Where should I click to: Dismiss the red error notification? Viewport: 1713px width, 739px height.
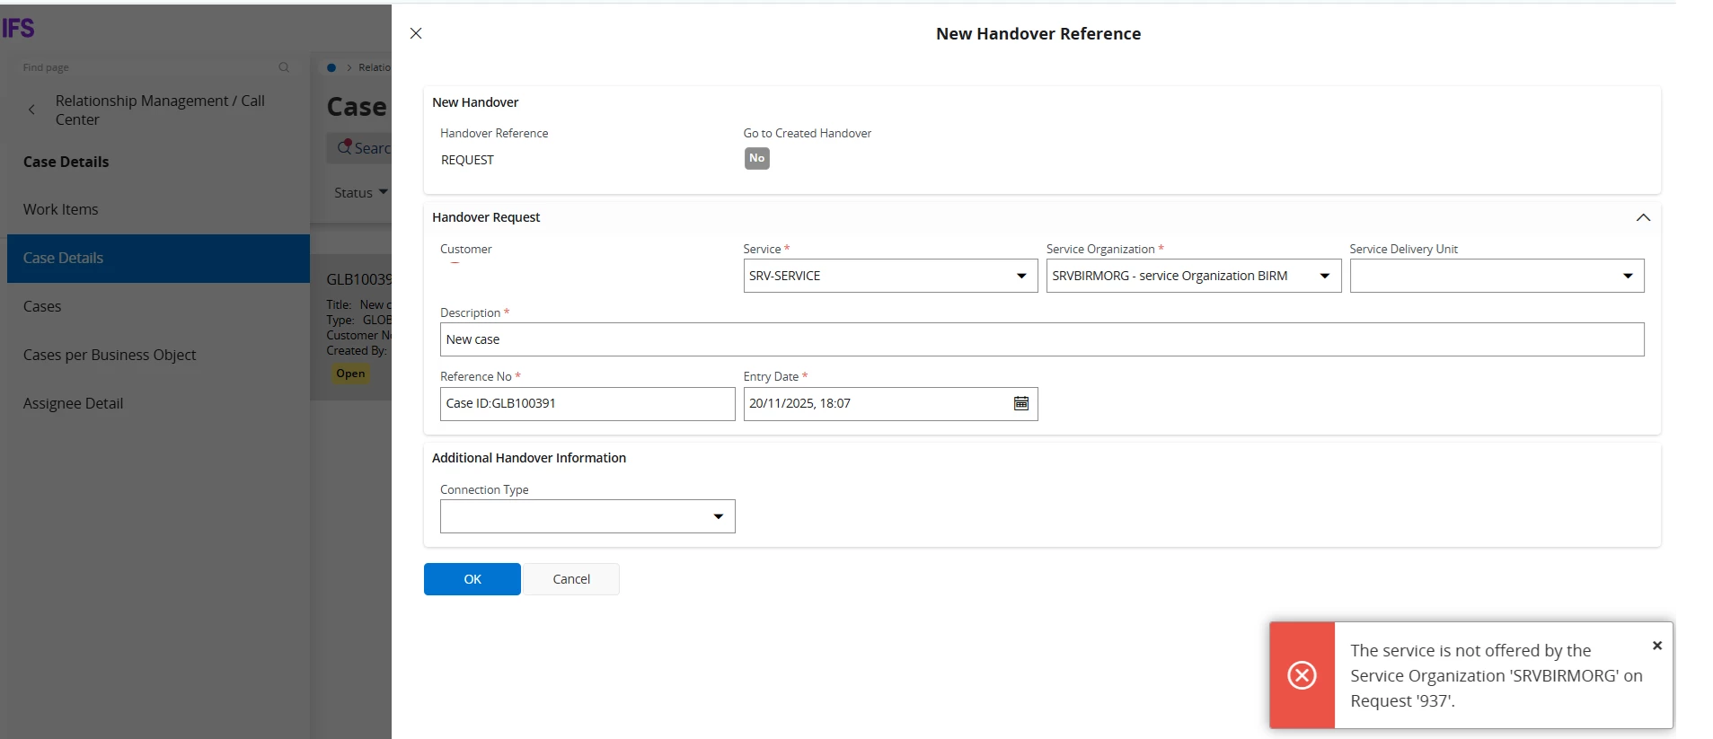pos(1656,646)
